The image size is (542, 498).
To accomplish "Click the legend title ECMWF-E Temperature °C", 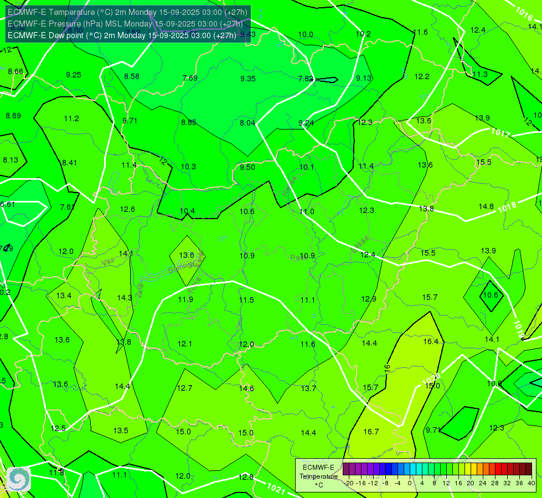I will click(319, 476).
